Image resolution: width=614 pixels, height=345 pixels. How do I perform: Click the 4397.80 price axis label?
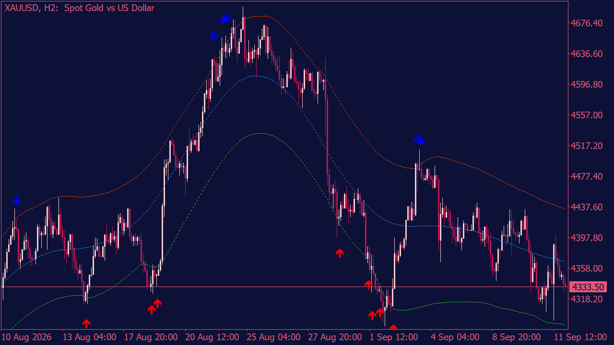pyautogui.click(x=587, y=238)
